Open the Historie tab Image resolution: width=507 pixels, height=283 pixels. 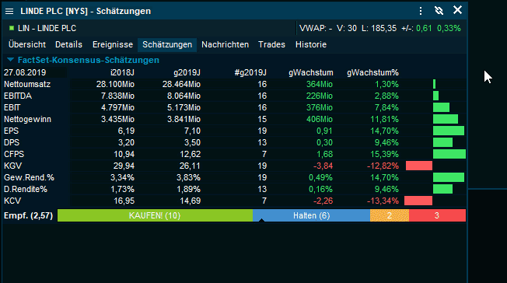[x=311, y=44]
